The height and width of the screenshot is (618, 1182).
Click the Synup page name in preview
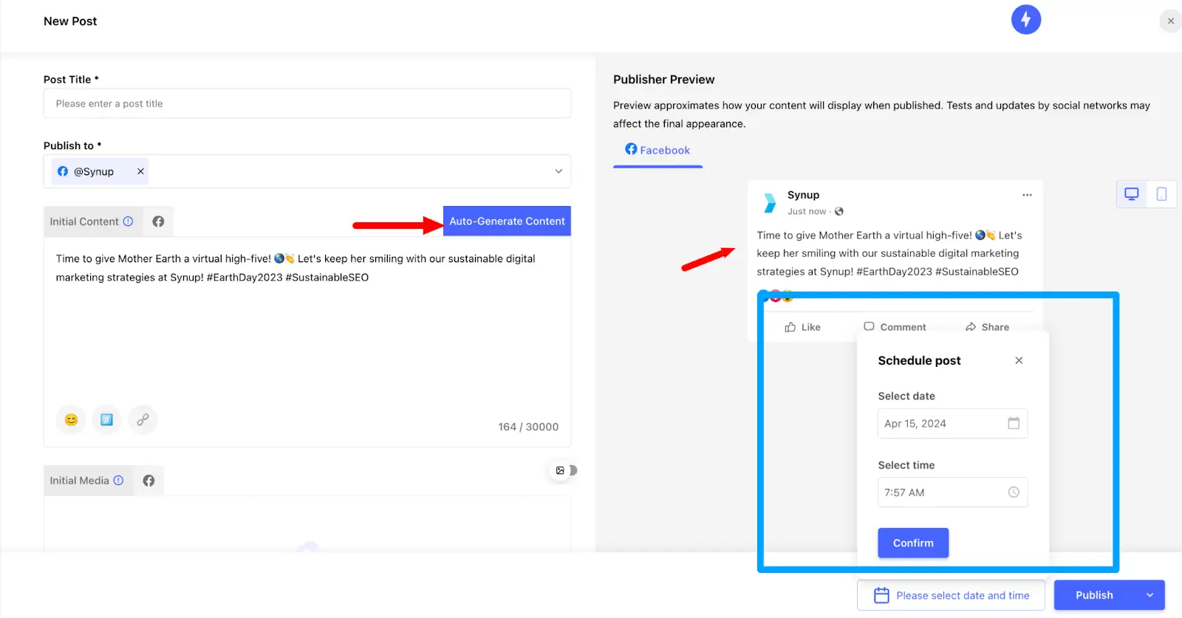[803, 195]
